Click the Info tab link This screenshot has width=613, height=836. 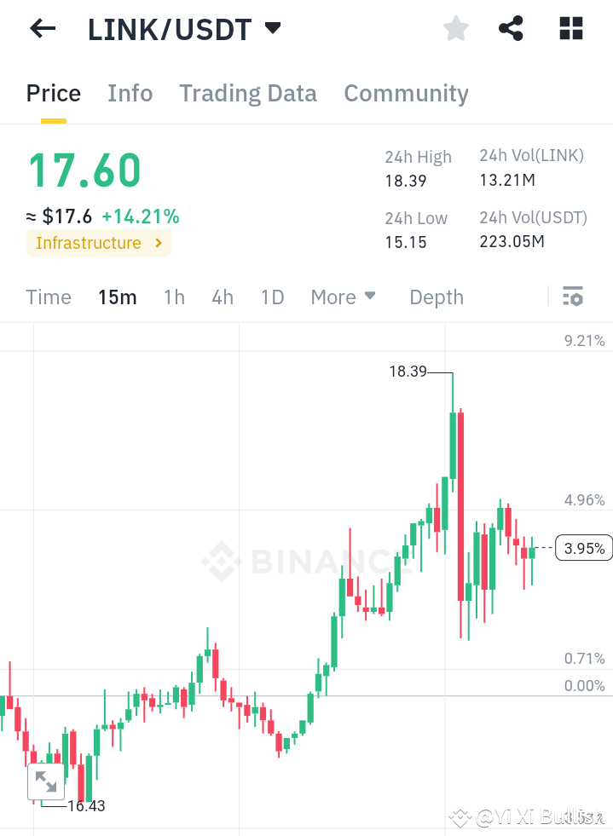click(130, 94)
